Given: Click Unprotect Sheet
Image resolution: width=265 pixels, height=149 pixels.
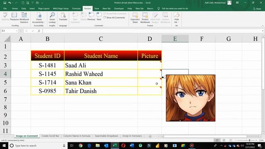Looking at the screenshot, I should tap(135, 17).
